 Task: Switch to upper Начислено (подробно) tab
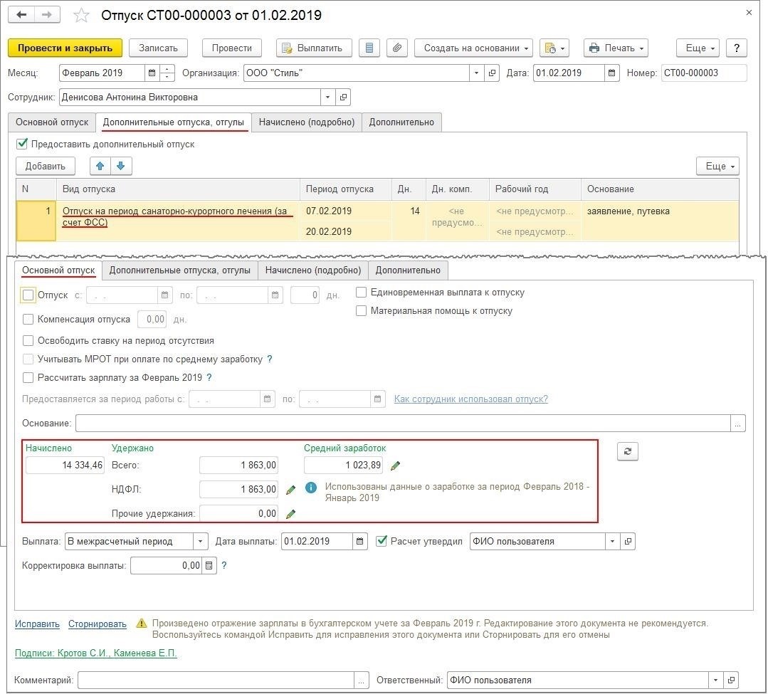point(307,122)
